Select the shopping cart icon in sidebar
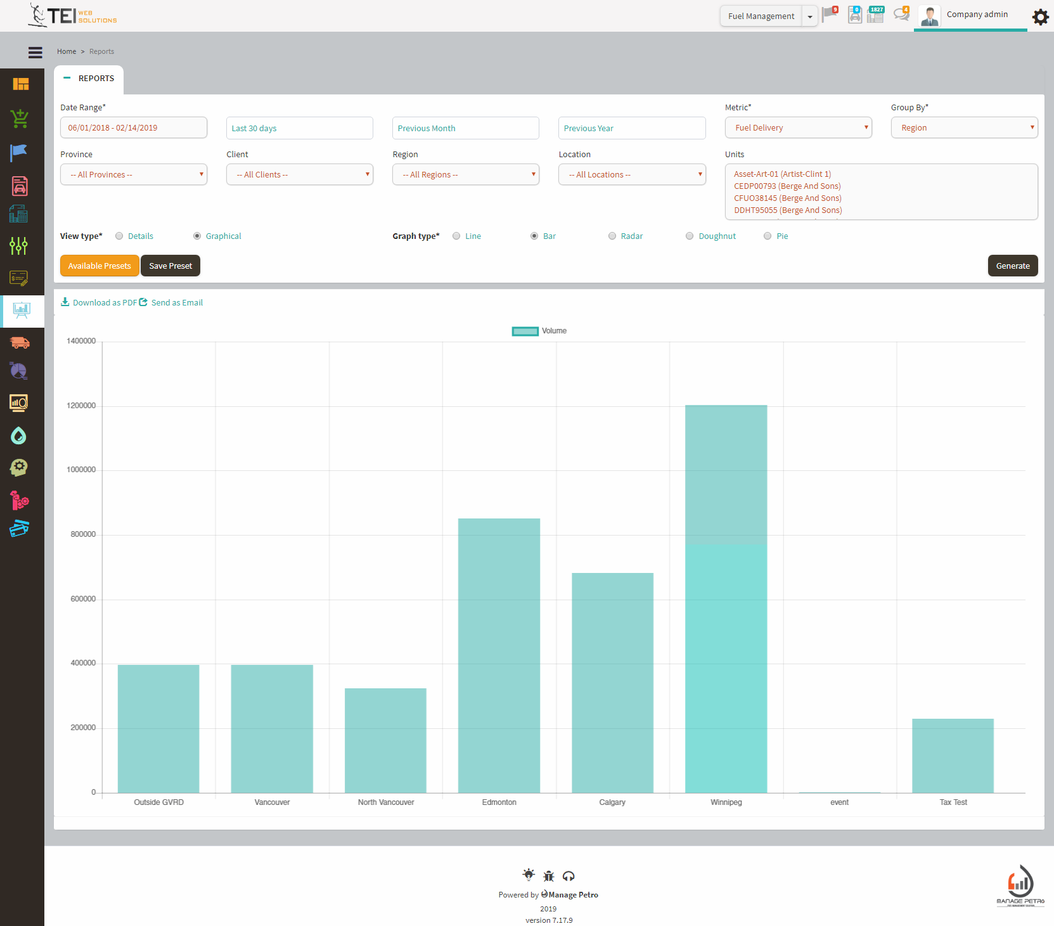Viewport: 1054px width, 926px height. pyautogui.click(x=19, y=119)
